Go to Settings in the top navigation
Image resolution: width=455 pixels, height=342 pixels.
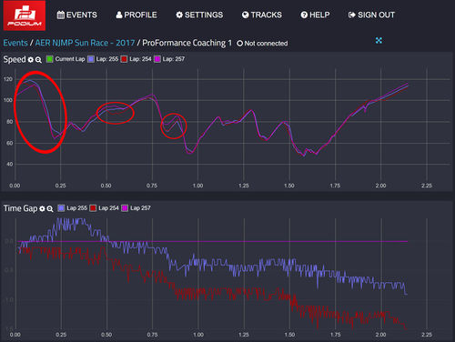pyautogui.click(x=199, y=15)
